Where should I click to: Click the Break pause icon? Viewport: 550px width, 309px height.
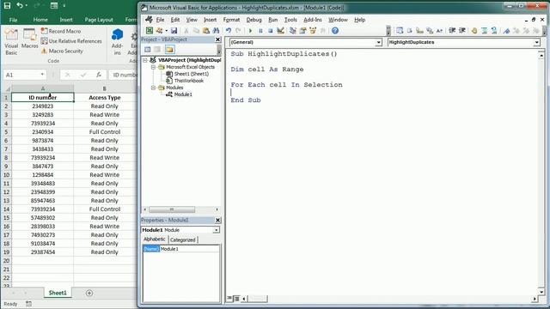point(260,31)
